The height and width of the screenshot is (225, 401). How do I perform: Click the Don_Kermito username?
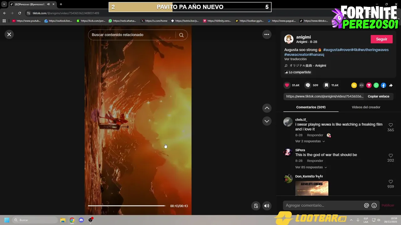309,177
